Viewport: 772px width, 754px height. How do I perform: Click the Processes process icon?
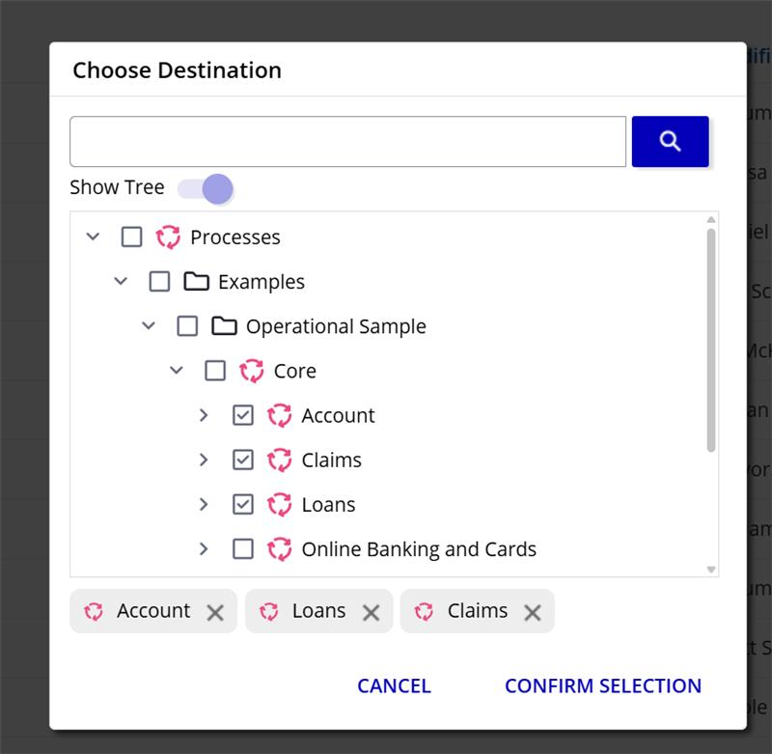[x=168, y=237]
